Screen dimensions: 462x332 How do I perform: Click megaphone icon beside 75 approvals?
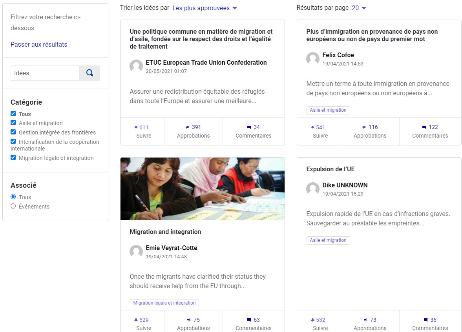[189, 319]
